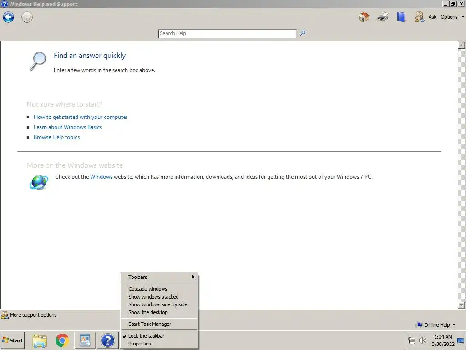Click the search magnifier button beside Search Help
Image resolution: width=466 pixels, height=350 pixels.
pyautogui.click(x=303, y=33)
